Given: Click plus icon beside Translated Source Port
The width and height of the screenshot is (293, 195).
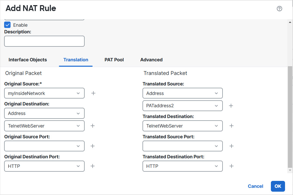Looking at the screenshot, I should click(x=232, y=146).
